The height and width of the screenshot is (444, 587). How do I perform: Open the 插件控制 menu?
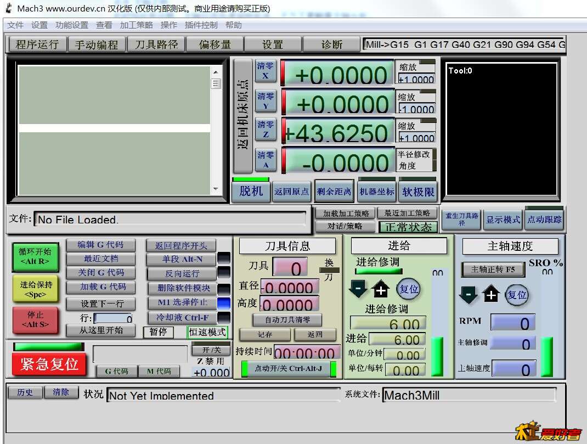tap(201, 25)
